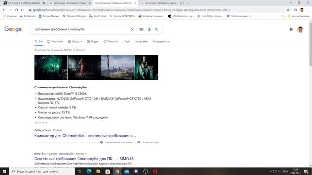Open File Explorer from the taskbar
Screen dimensions: 312x175
pyautogui.click(x=98, y=171)
